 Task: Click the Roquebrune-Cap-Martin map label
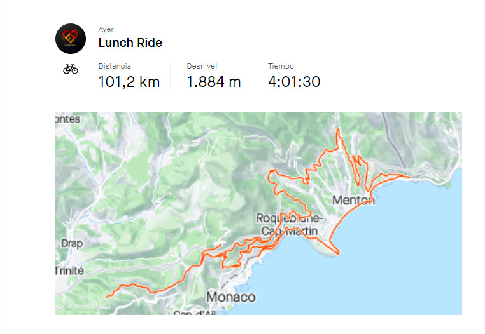(x=290, y=224)
